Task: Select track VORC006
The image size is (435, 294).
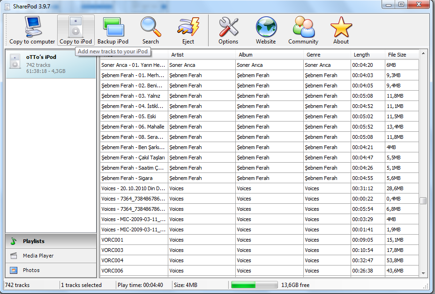Action: (259, 271)
